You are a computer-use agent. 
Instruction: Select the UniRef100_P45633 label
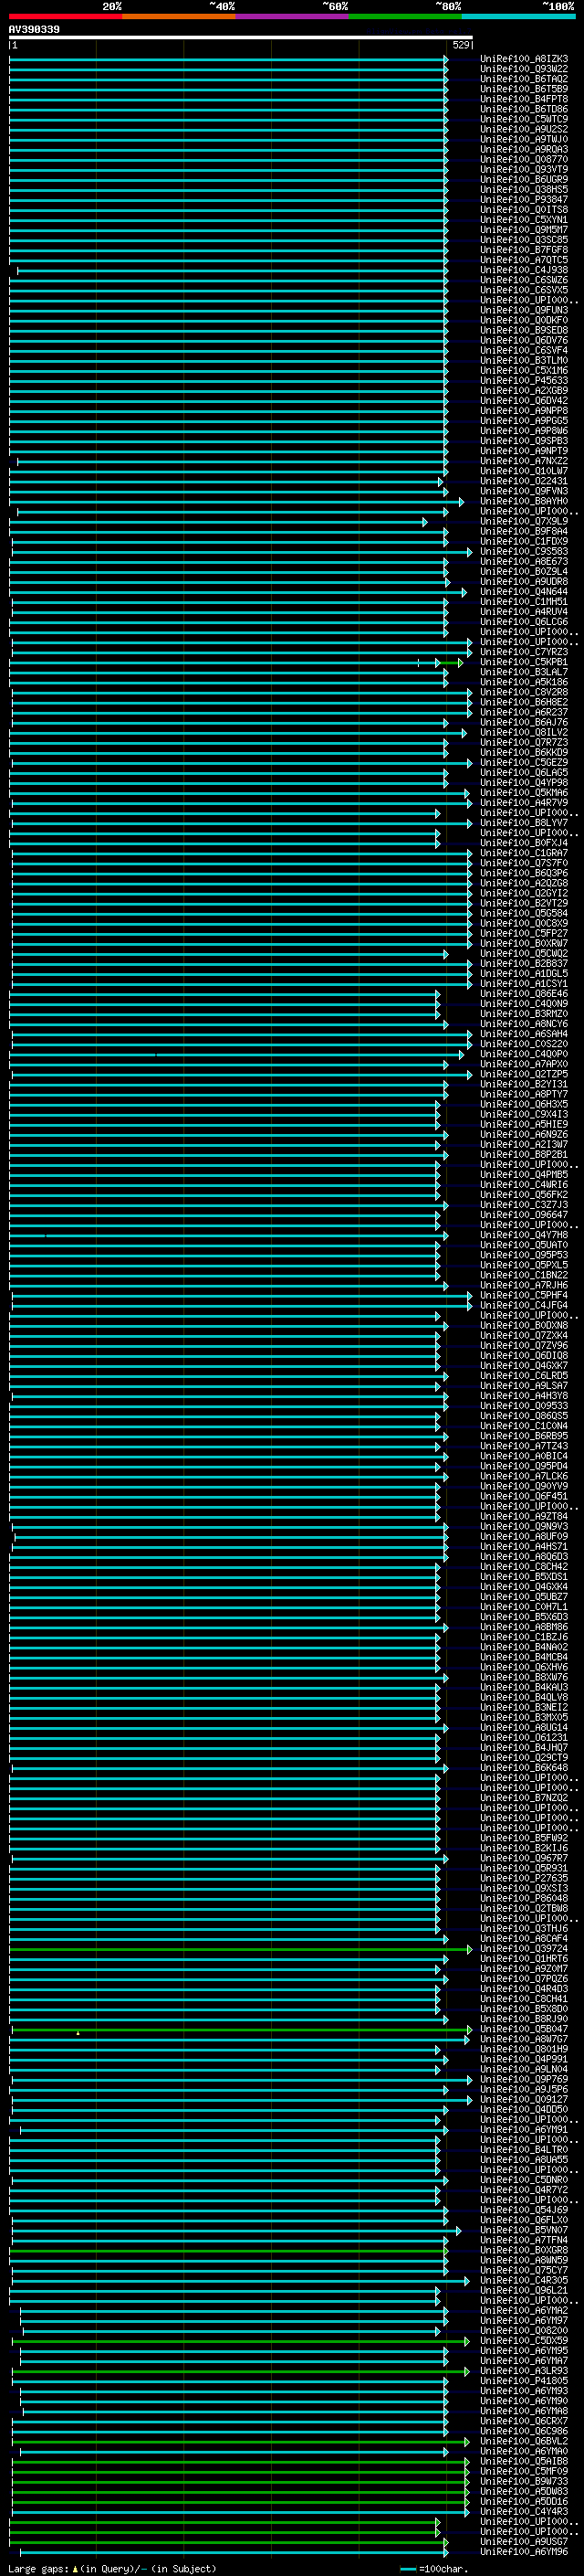pos(524,381)
